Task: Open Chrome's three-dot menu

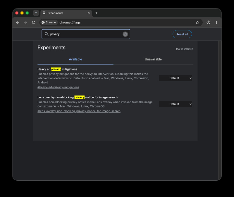Action: pos(216,23)
